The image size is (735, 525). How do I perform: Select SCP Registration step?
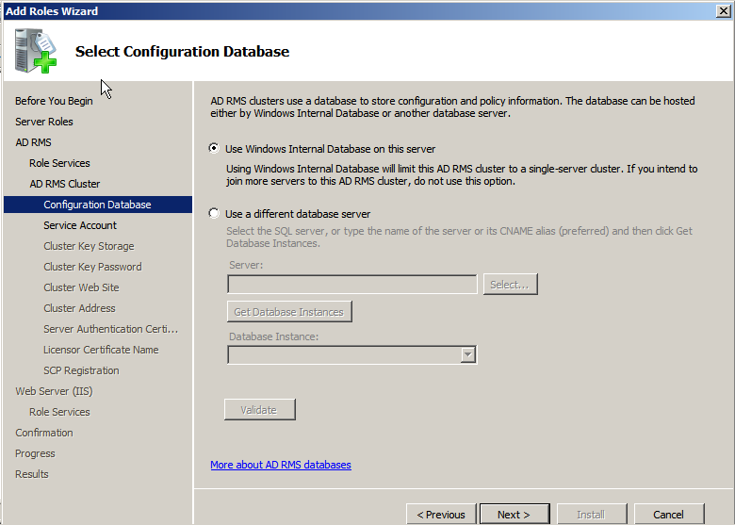[81, 370]
